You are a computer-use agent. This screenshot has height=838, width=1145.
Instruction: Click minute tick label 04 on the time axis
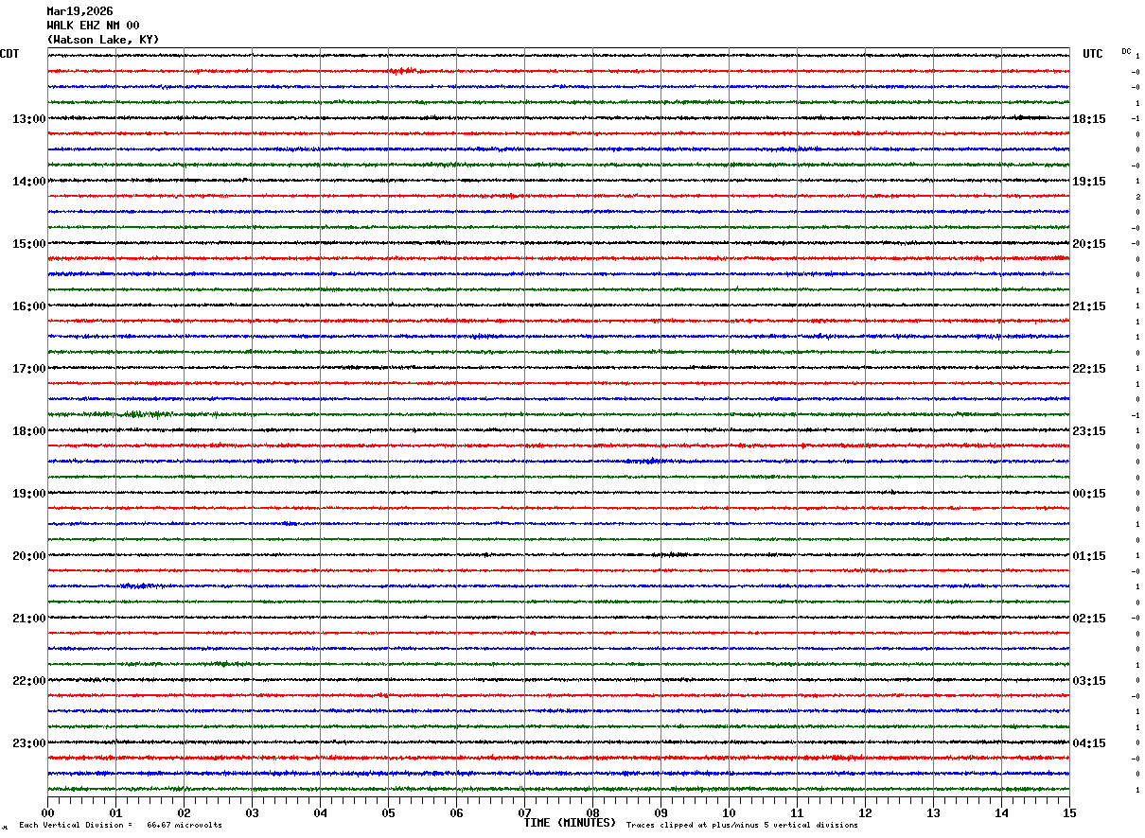click(x=320, y=812)
